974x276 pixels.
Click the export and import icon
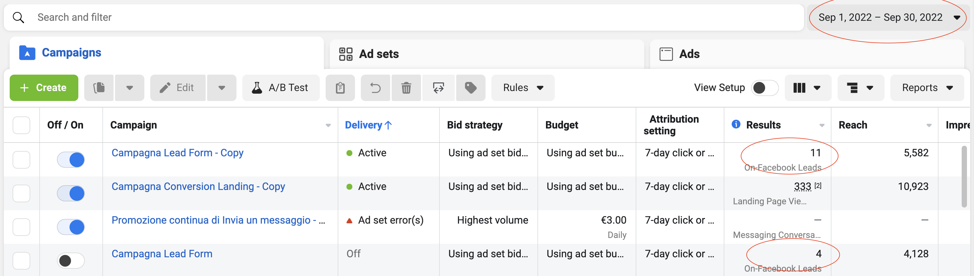(x=438, y=88)
